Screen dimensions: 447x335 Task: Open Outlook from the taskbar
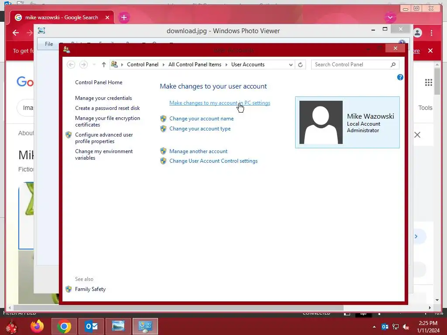tap(91, 326)
